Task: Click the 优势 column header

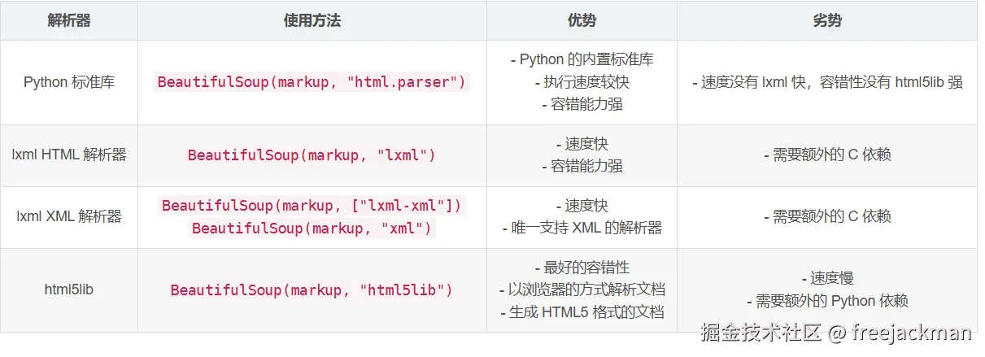Action: pos(582,21)
